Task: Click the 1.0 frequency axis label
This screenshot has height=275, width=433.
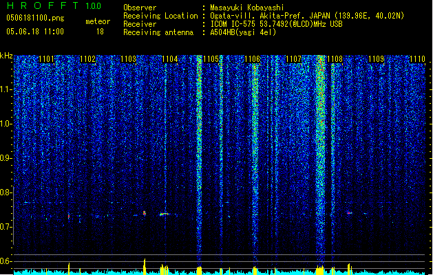Action: click(6, 124)
